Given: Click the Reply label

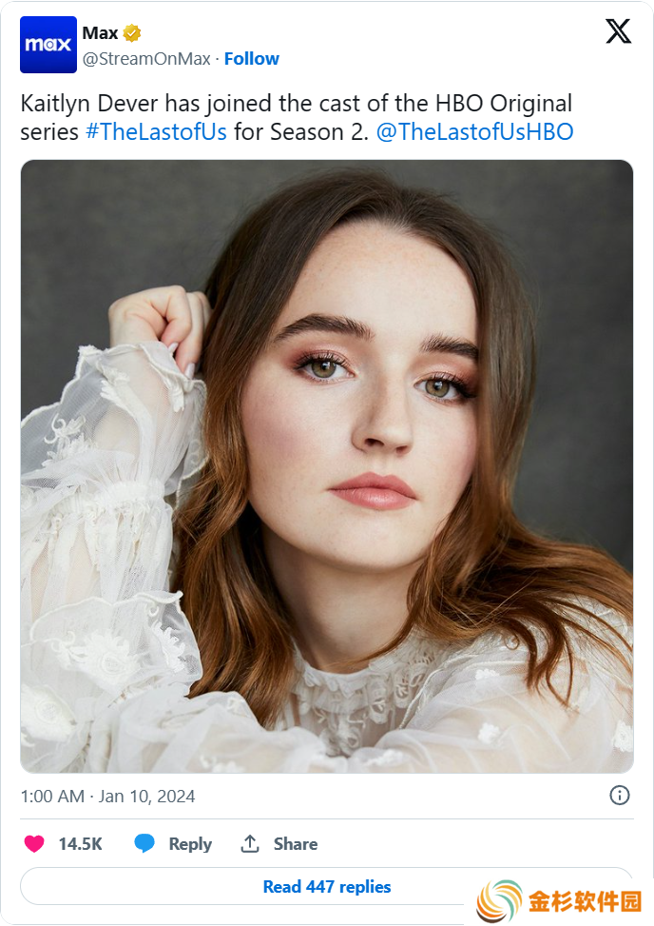Looking at the screenshot, I should (x=190, y=844).
